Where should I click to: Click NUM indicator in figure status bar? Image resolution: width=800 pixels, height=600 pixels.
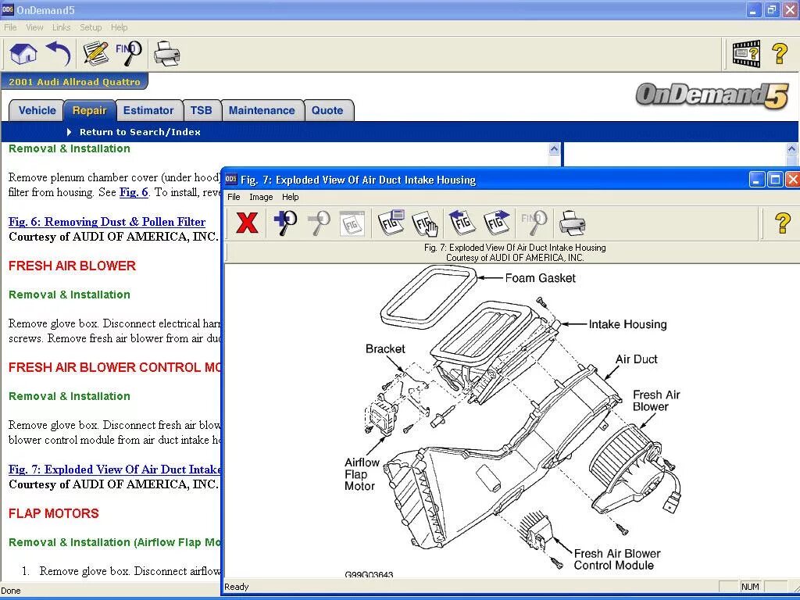750,587
